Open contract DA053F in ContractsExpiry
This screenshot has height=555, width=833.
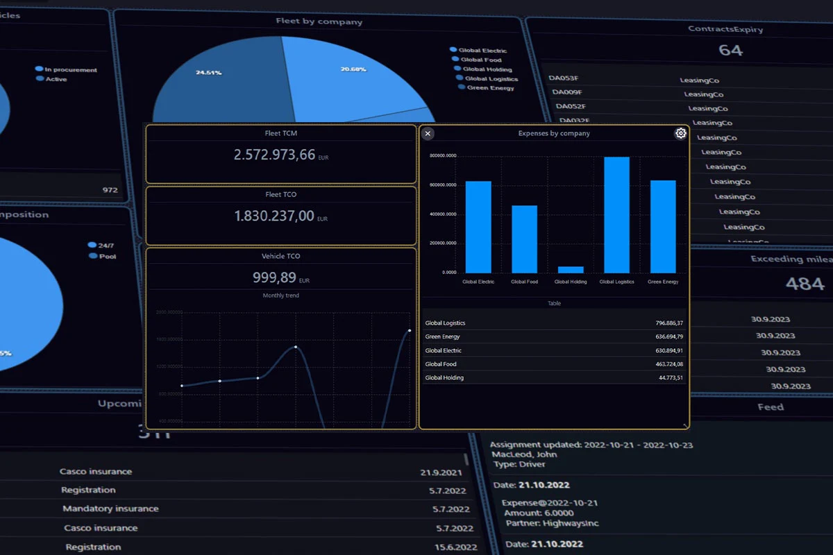(x=564, y=78)
